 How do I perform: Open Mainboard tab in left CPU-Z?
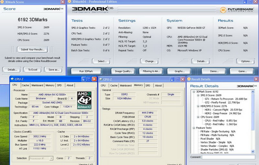pyautogui.click(x=37, y=85)
